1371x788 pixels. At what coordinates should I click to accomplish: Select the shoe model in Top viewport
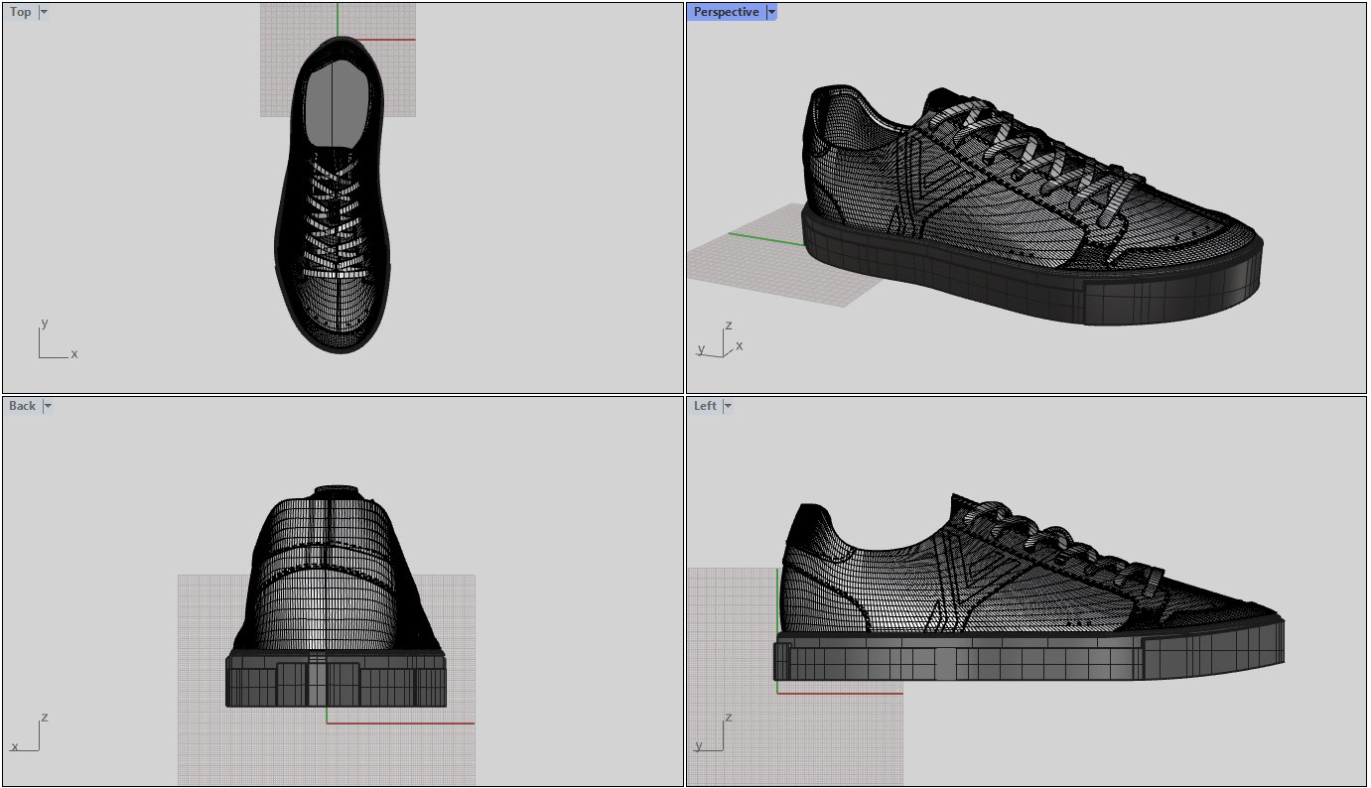pyautogui.click(x=334, y=195)
